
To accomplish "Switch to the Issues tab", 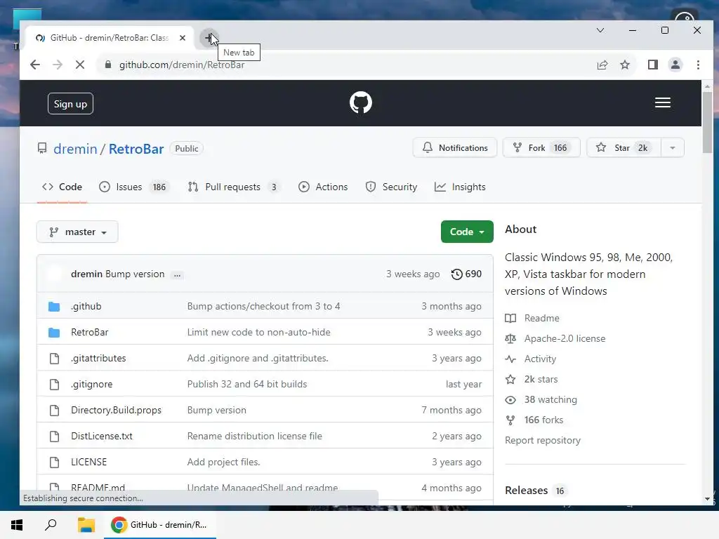I will point(134,187).
